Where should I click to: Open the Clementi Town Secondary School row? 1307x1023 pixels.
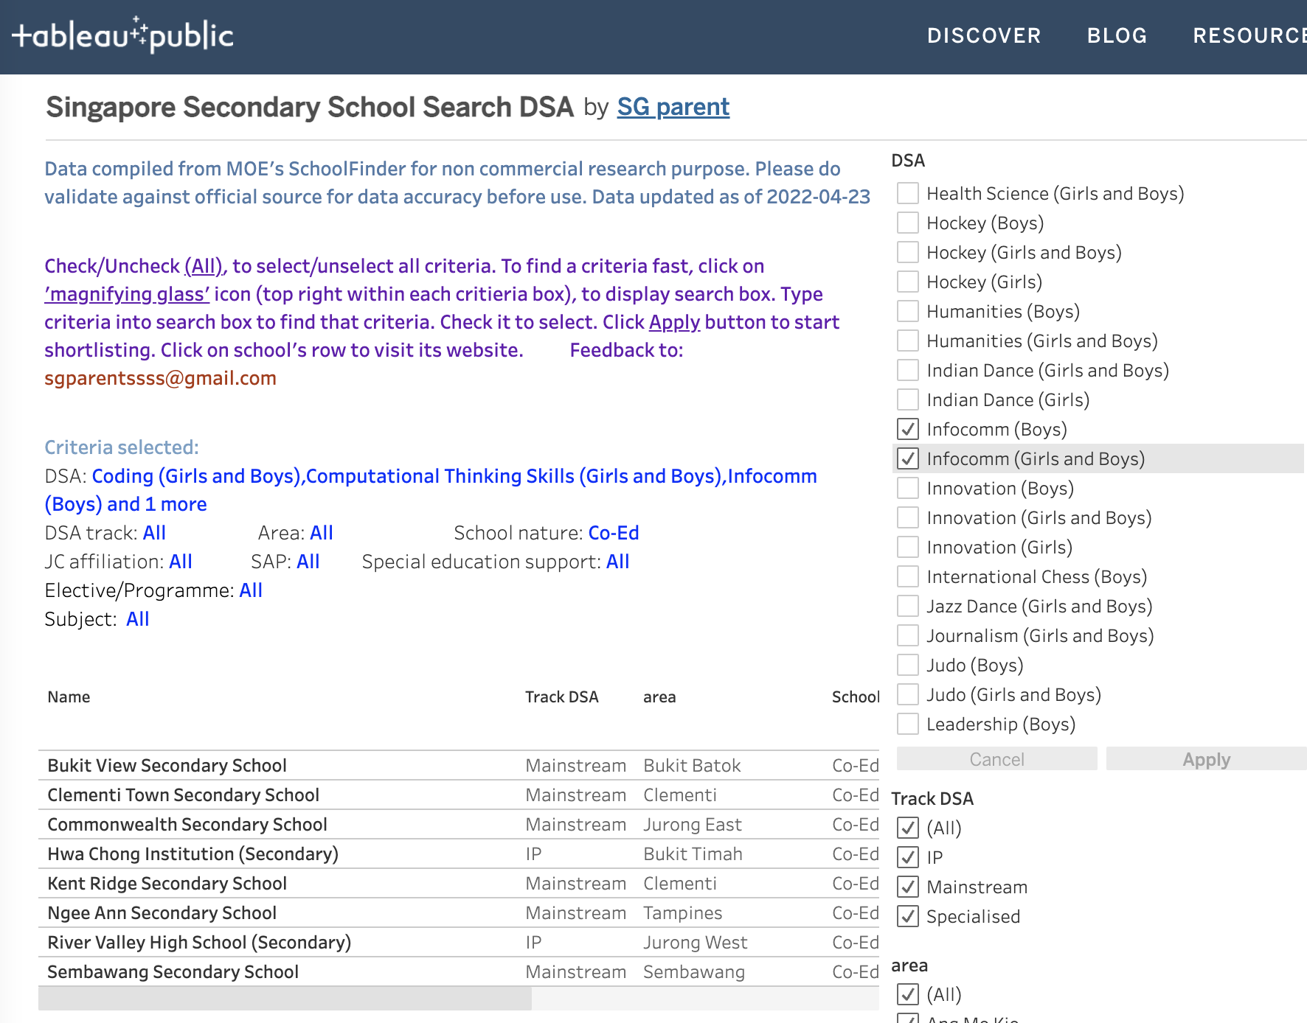(x=459, y=795)
